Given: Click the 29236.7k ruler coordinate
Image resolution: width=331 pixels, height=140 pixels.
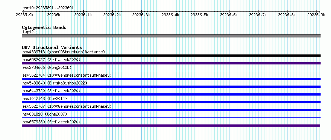Looking at the screenshot, I should coord(258,15).
